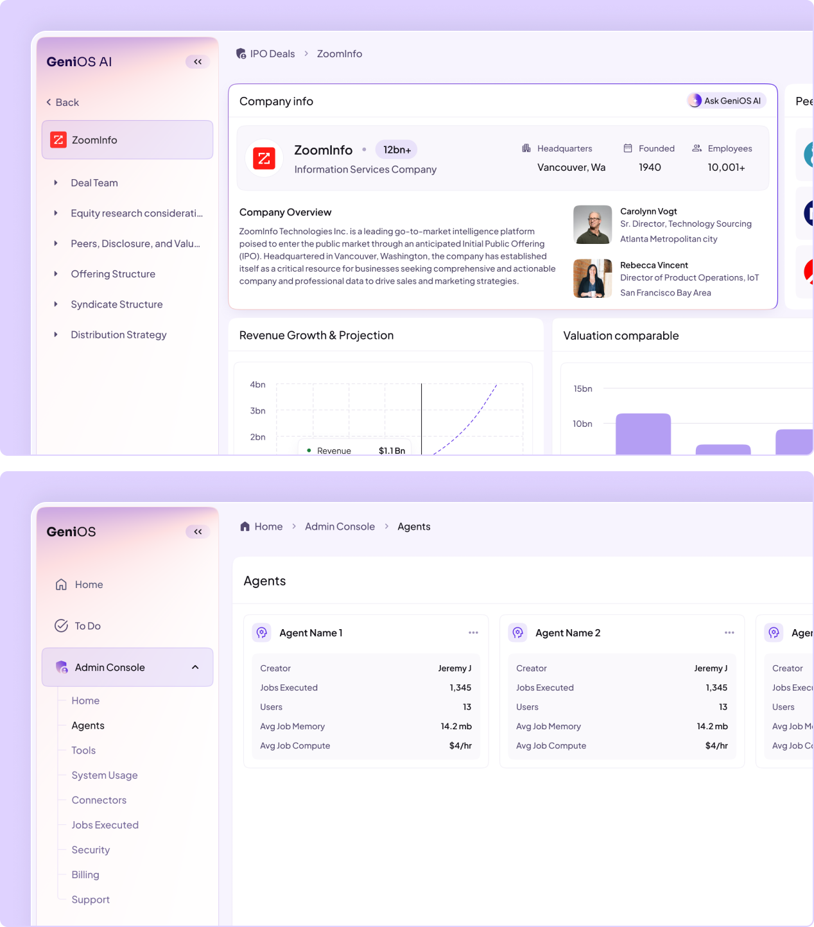Click the Revenue $1.1 Bn legend tooltip
This screenshot has width=814, height=927.
click(x=355, y=449)
